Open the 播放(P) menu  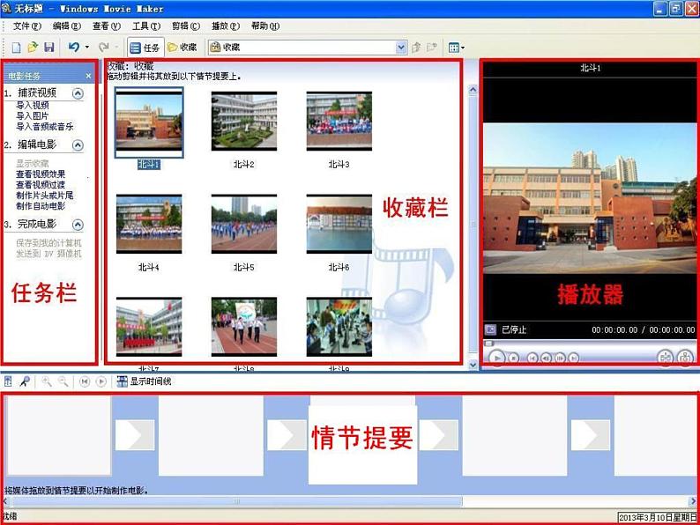point(226,26)
